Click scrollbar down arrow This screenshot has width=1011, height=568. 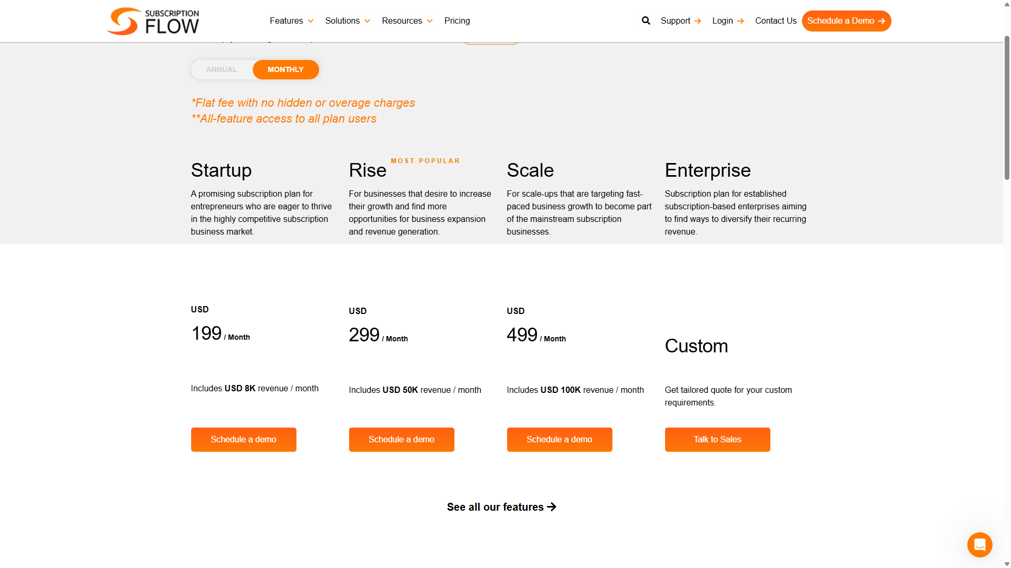point(1007,564)
